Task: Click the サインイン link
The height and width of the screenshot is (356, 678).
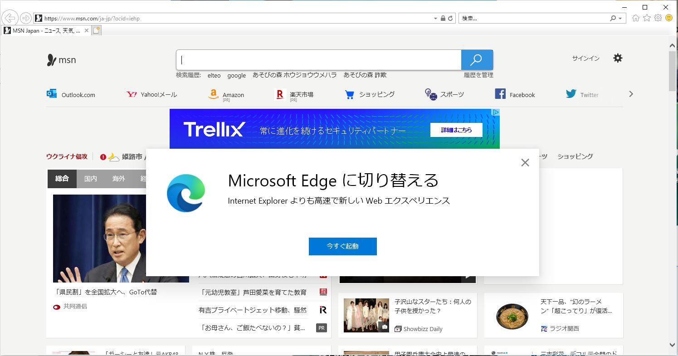Action: (x=585, y=59)
